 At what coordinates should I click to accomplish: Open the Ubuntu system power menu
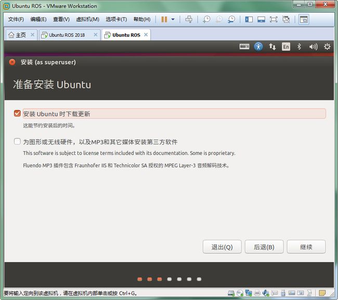coord(327,47)
